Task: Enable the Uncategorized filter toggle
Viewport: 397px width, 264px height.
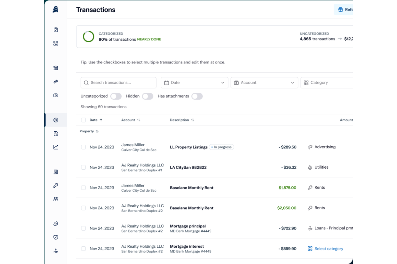Action: coord(116,96)
